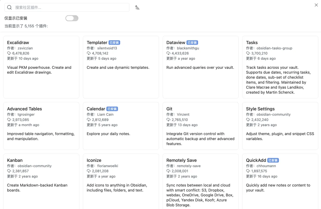Screen dimensions: 321x209
Task: Click download icon beside 2,081,208
Action: (x=89, y=171)
